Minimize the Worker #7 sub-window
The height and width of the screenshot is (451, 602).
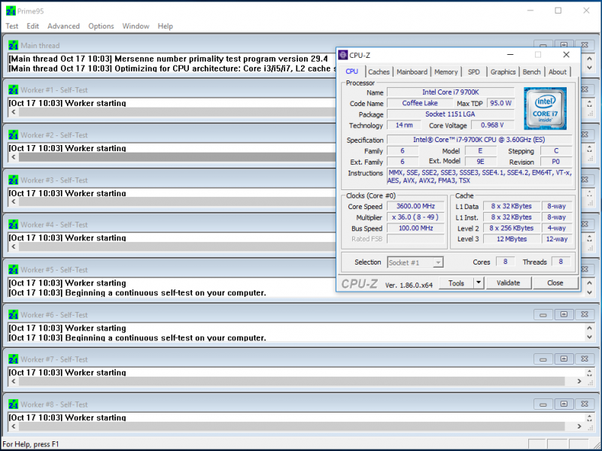pos(543,359)
